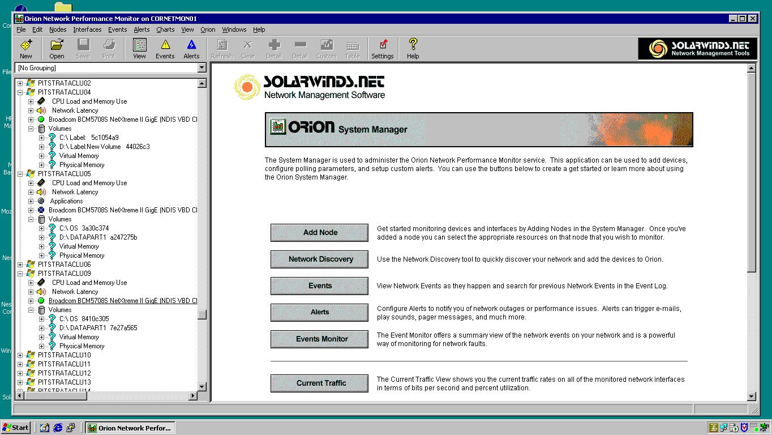Click Applications icon under PITSTRATACLU05

pos(41,201)
